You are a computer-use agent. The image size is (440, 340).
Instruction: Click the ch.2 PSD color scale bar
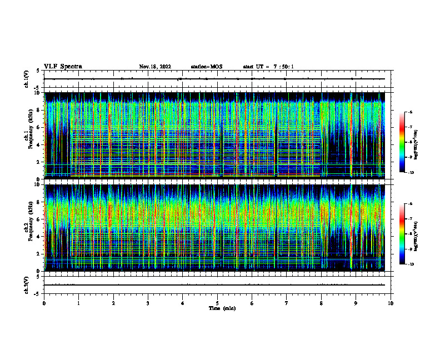point(402,234)
